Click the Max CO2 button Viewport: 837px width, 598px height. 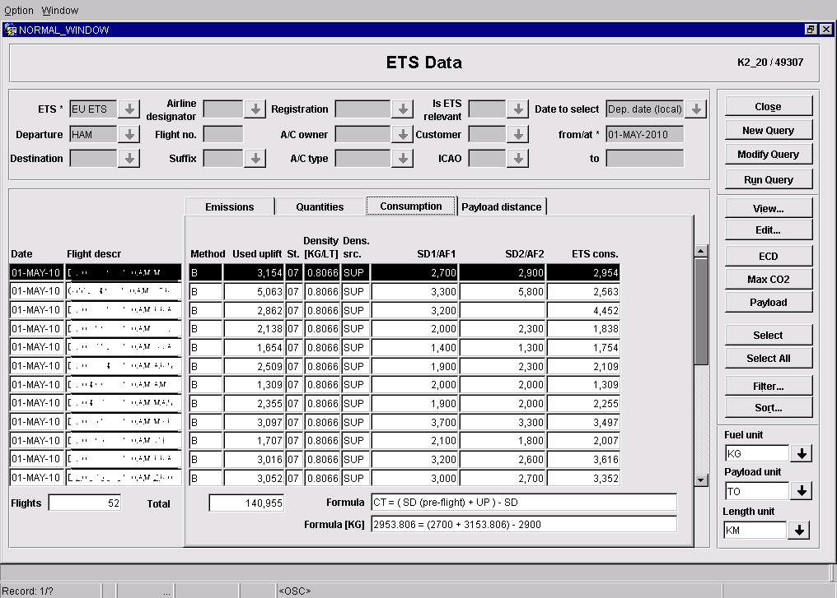click(x=768, y=279)
